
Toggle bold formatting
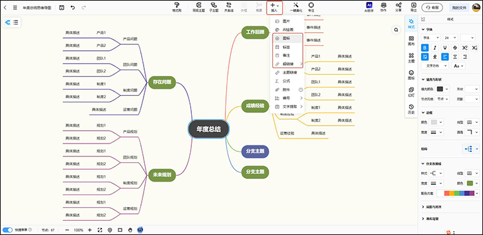point(425,48)
